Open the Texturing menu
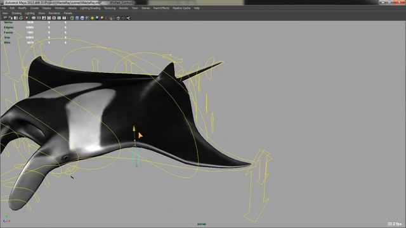The width and height of the screenshot is (406, 228). [x=110, y=8]
